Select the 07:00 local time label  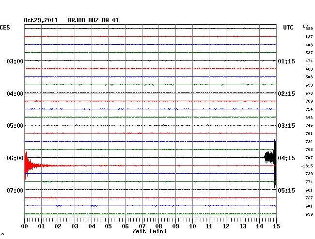pyautogui.click(x=15, y=190)
